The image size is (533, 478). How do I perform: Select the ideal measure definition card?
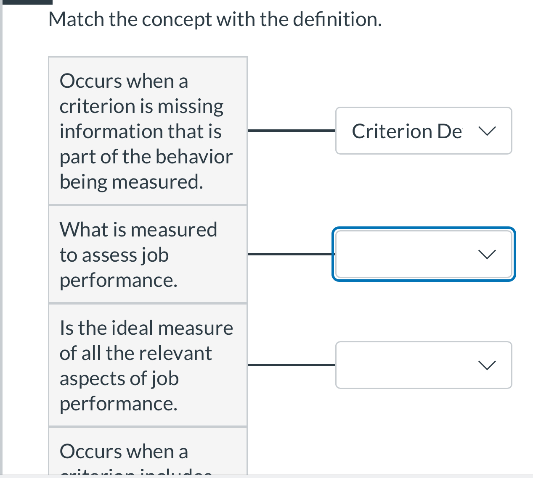point(148,365)
